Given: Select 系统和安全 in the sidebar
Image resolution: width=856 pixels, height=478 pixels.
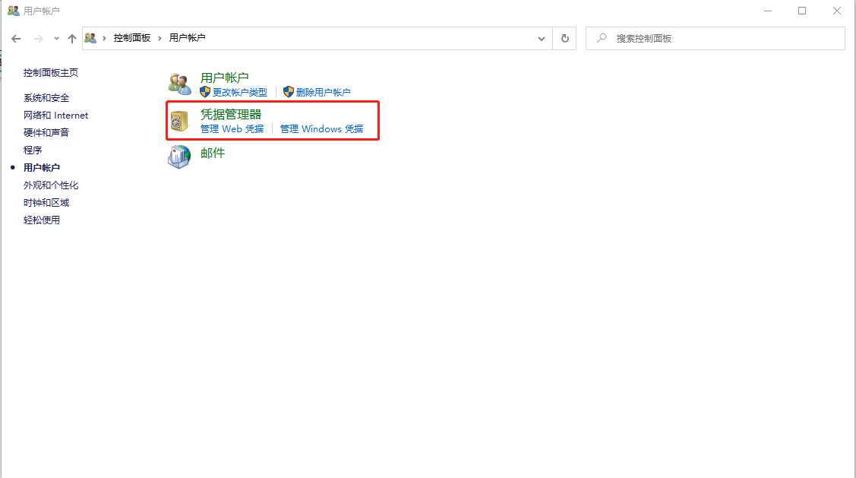Looking at the screenshot, I should point(46,98).
